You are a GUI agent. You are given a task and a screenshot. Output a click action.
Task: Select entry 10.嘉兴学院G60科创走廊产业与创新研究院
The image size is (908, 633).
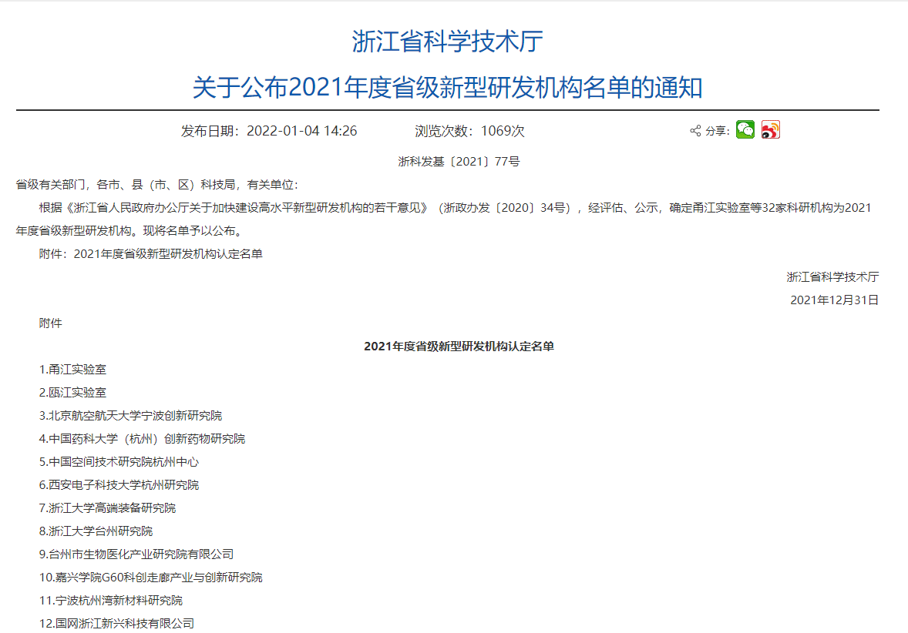(150, 578)
